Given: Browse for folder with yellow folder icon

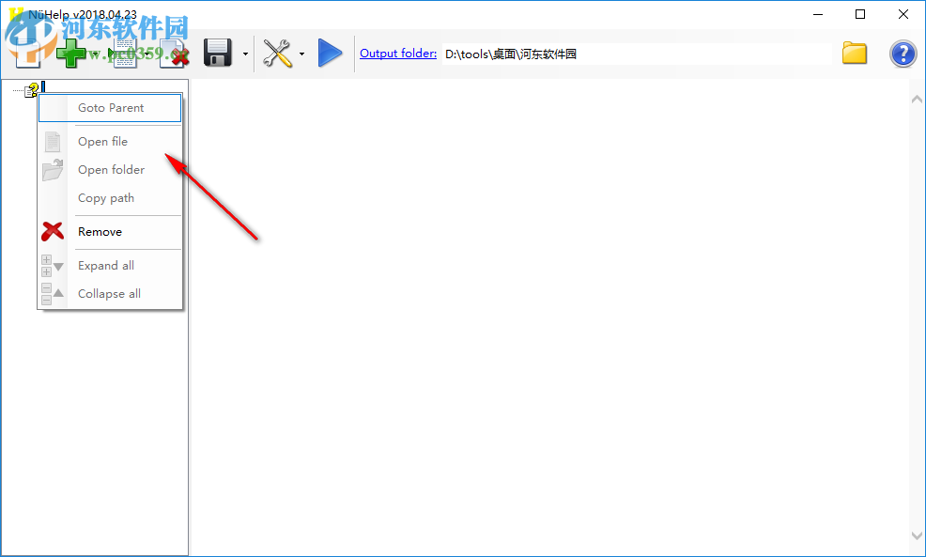Looking at the screenshot, I should click(854, 54).
